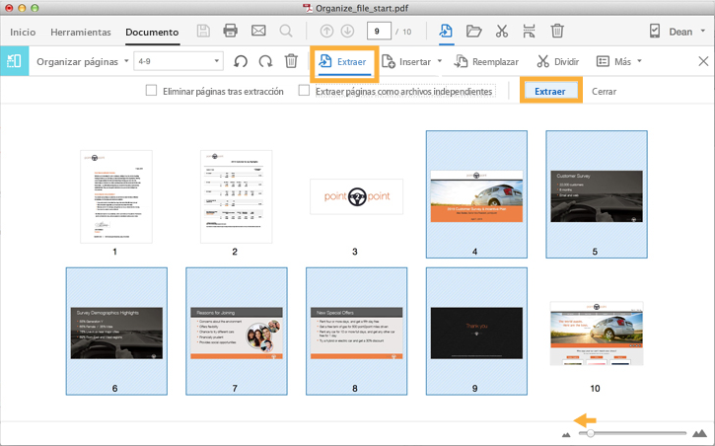Select page 9 Thank you thumbnail
715x446 pixels.
pyautogui.click(x=476, y=333)
